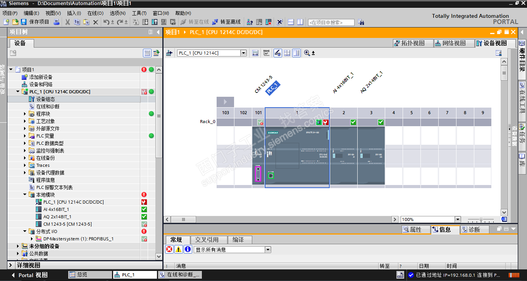Paste using the clipboard icon

coord(86,22)
